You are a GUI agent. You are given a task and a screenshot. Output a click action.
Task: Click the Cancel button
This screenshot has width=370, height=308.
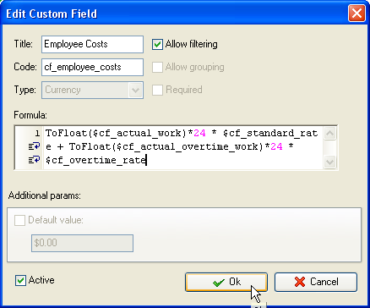click(316, 282)
